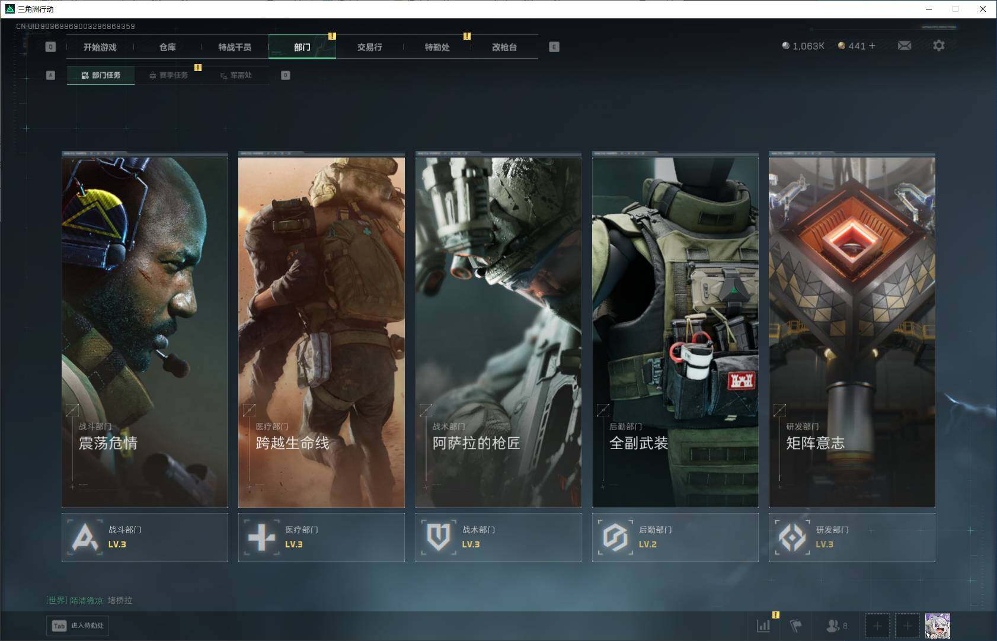Click the 开始游戏 tab
Image resolution: width=997 pixels, height=641 pixels.
(100, 47)
